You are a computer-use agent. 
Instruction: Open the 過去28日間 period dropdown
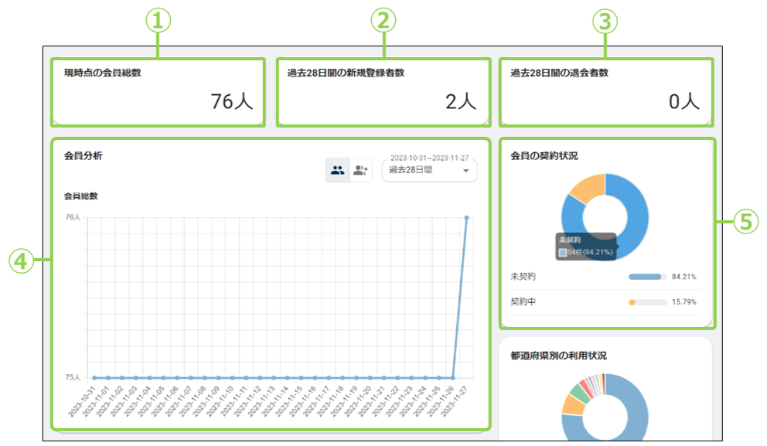pos(429,170)
